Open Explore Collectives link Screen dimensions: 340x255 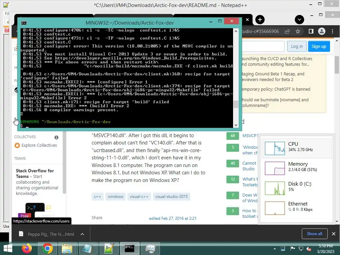tap(39, 145)
